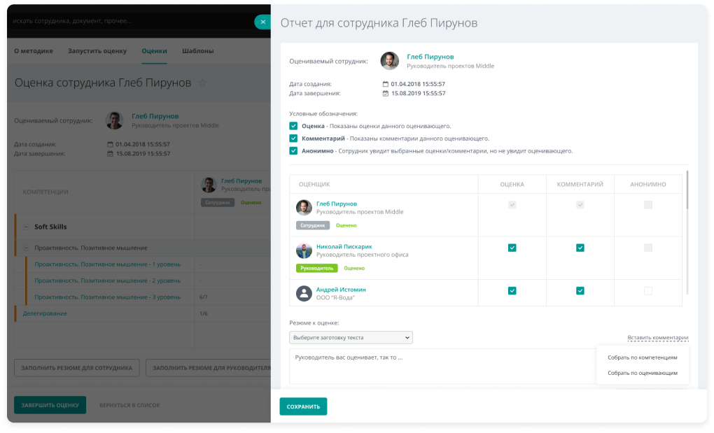
Task: Toggle the Комментарий legend checkbox
Action: click(293, 139)
